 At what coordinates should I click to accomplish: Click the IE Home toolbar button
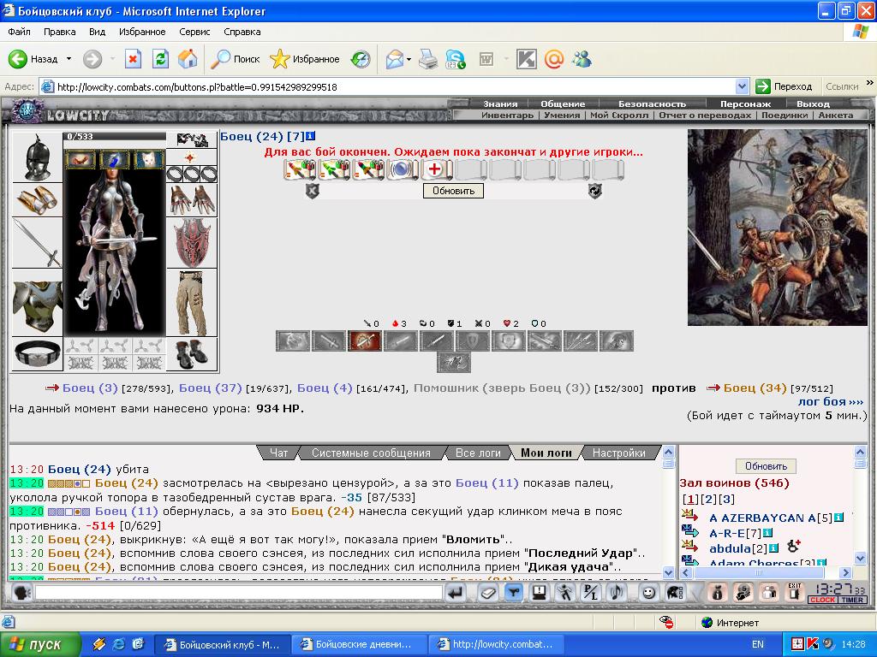(188, 59)
